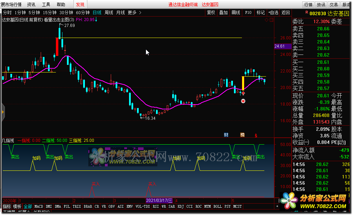Switch sub-chart to TRIX indicator
Viewport: 353px width, 215px height.
coord(77,206)
